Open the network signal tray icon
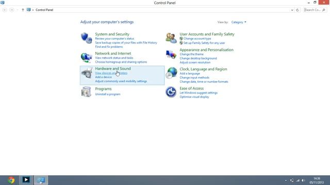Screen dimensions: 330x185 298,180
